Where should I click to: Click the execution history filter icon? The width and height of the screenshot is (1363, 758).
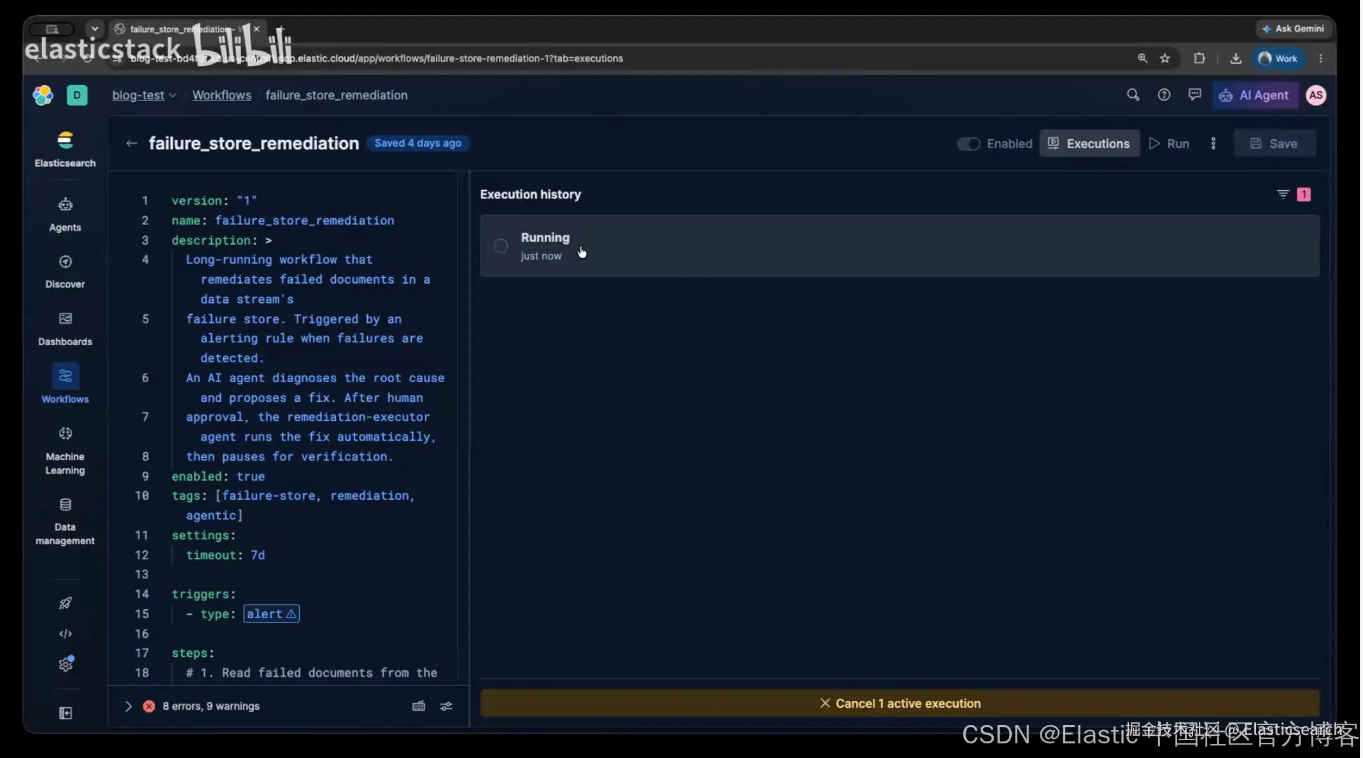pyautogui.click(x=1283, y=195)
